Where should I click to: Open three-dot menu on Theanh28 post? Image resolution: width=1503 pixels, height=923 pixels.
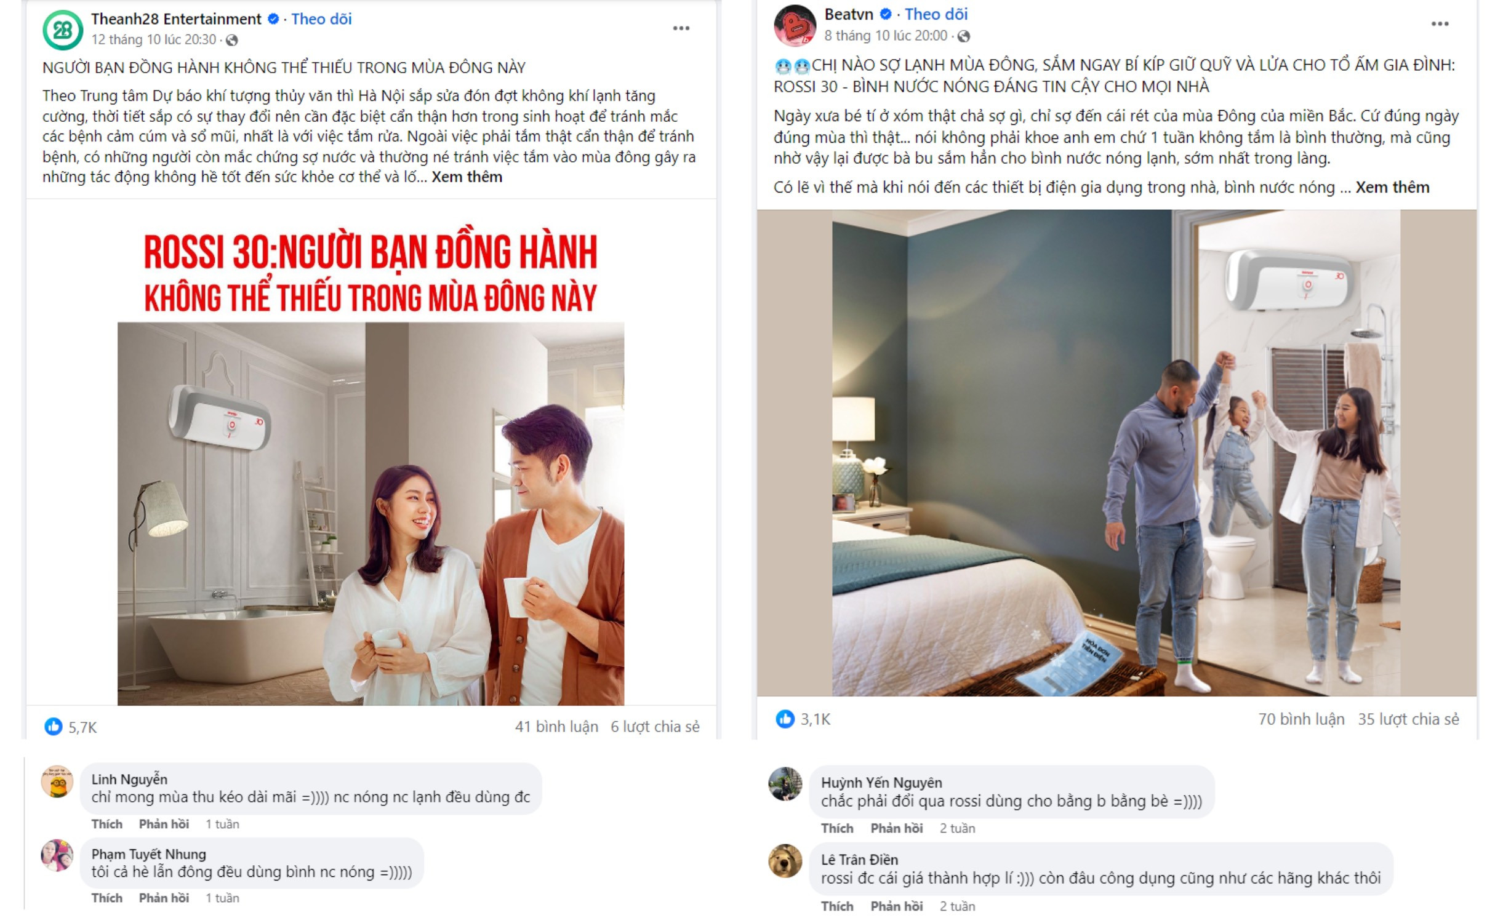point(681,28)
